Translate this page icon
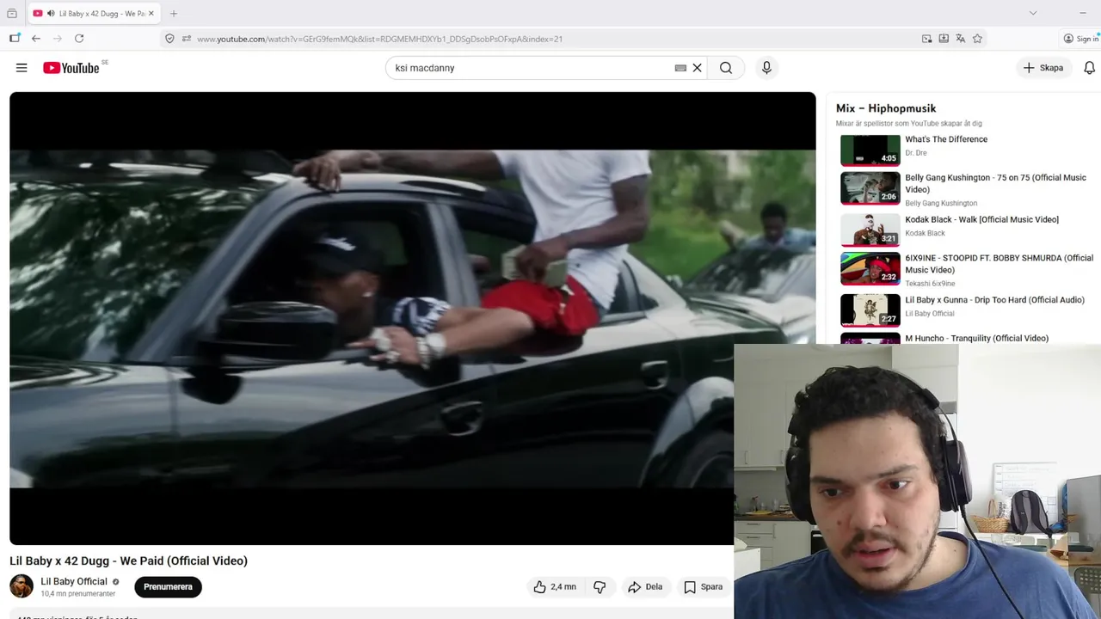1101x619 pixels. [961, 39]
